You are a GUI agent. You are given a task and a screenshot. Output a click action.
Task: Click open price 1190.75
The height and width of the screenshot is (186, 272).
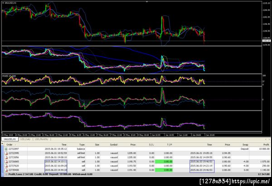click(131, 162)
